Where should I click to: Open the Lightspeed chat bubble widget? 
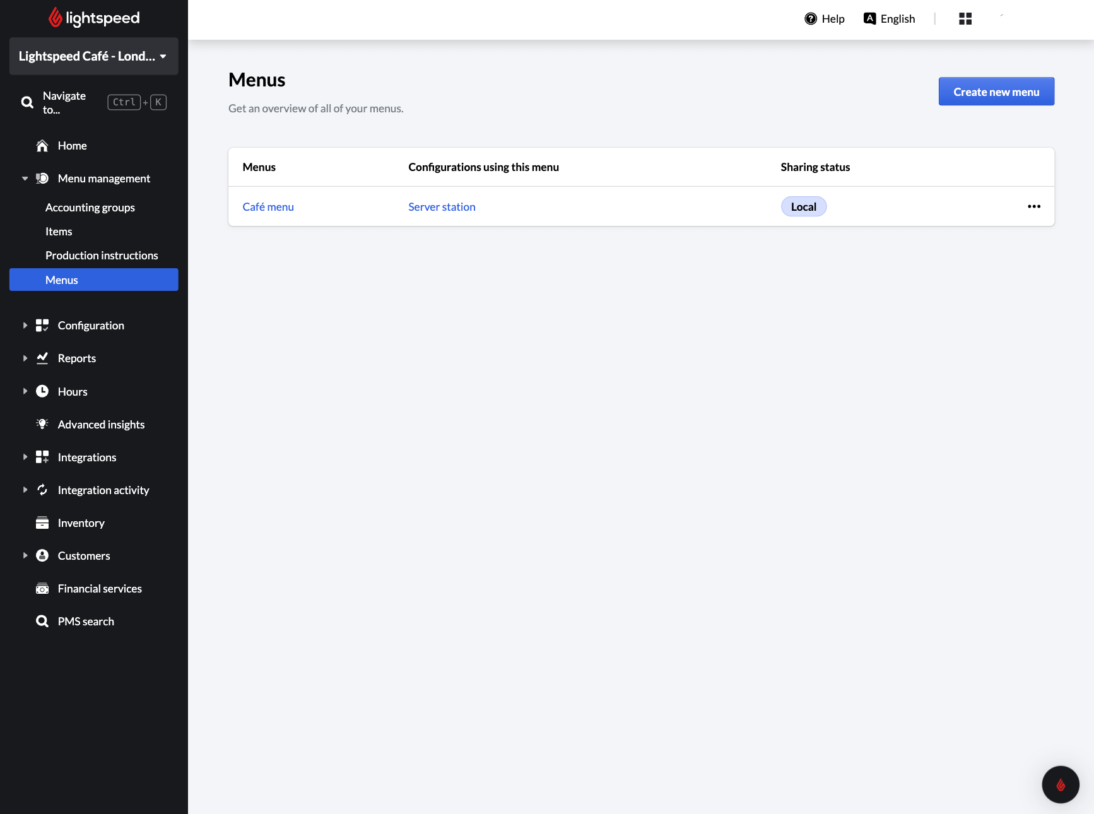pyautogui.click(x=1060, y=784)
